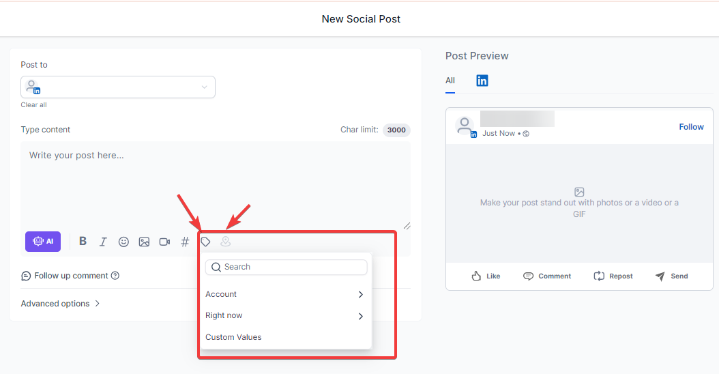This screenshot has width=719, height=374.
Task: Click the custom values tag icon
Action: (x=205, y=242)
